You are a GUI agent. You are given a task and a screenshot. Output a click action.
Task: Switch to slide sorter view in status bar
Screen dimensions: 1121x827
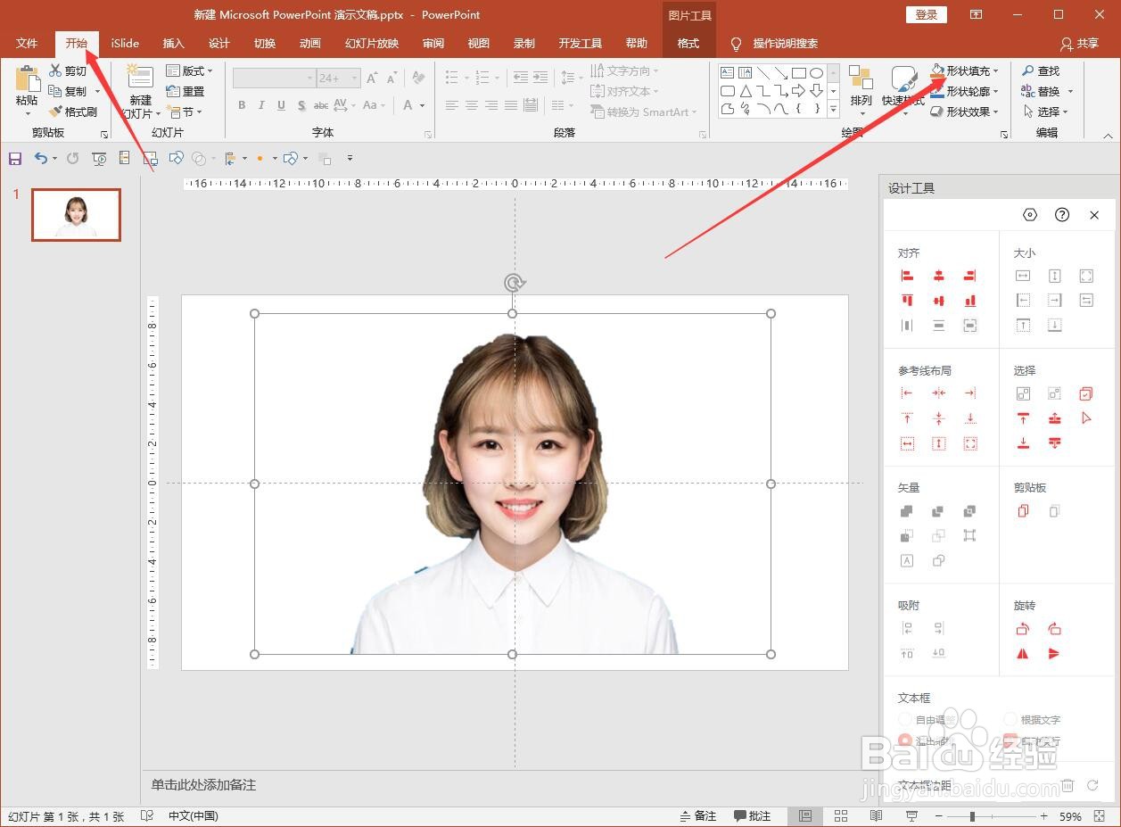click(840, 816)
